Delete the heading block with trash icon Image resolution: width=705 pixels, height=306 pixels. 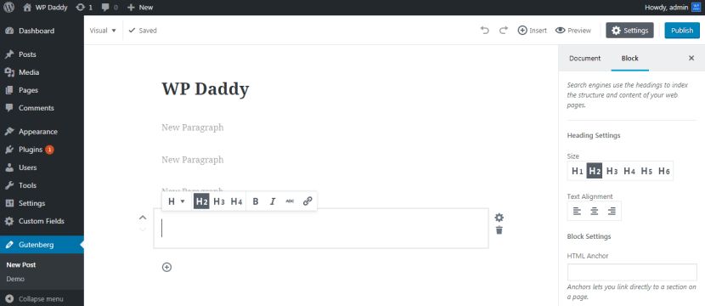coord(499,230)
